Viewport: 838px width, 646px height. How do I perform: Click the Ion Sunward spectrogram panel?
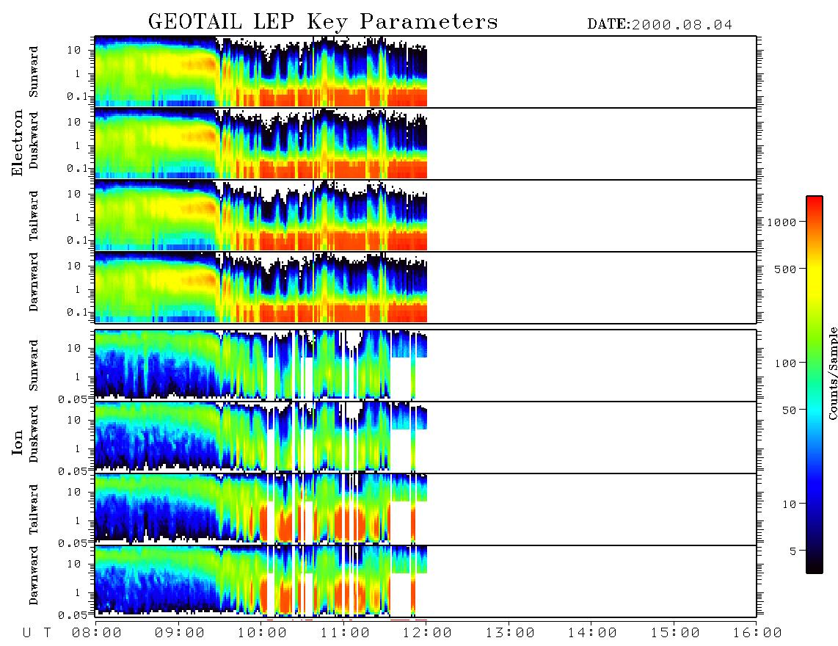point(426,366)
